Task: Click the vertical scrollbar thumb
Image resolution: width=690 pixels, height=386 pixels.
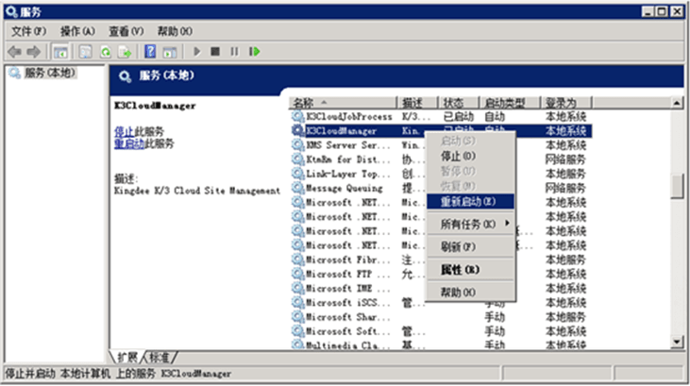Action: [677, 186]
